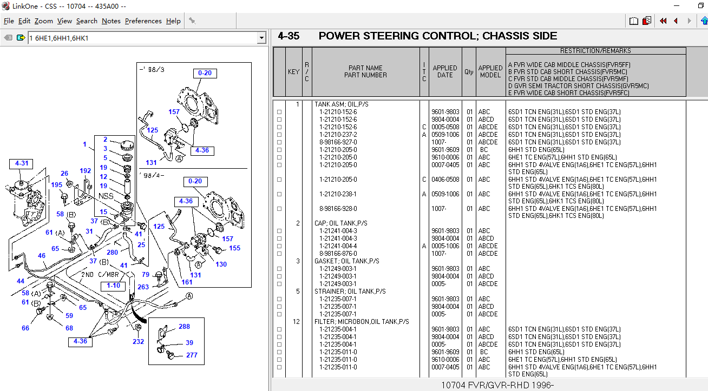Select the 'GASKET; OIL TANK,P/S' row text
Viewport: 708px width, 391px height.
click(347, 261)
